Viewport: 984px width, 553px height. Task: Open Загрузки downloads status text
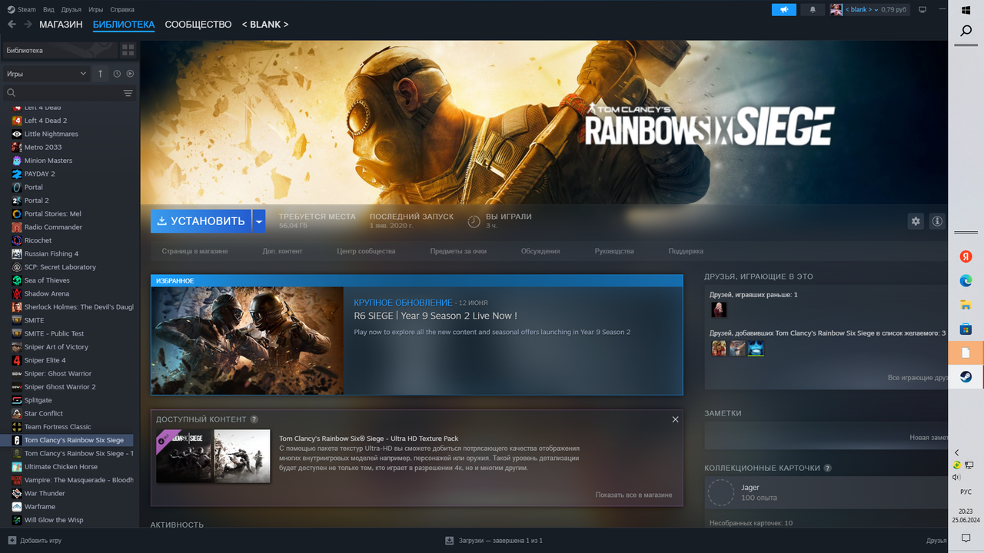tap(500, 540)
